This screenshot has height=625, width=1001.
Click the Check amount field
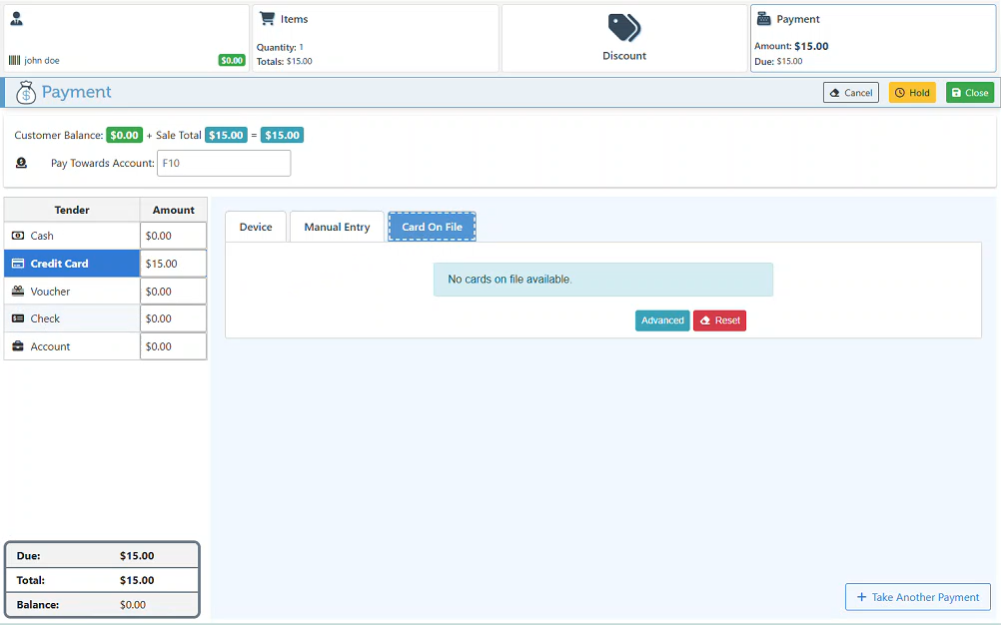pyautogui.click(x=173, y=318)
